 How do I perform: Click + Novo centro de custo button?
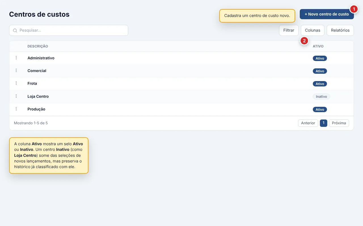click(x=327, y=14)
